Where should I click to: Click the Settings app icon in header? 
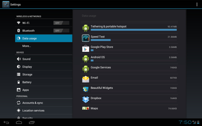(x=6, y=4)
